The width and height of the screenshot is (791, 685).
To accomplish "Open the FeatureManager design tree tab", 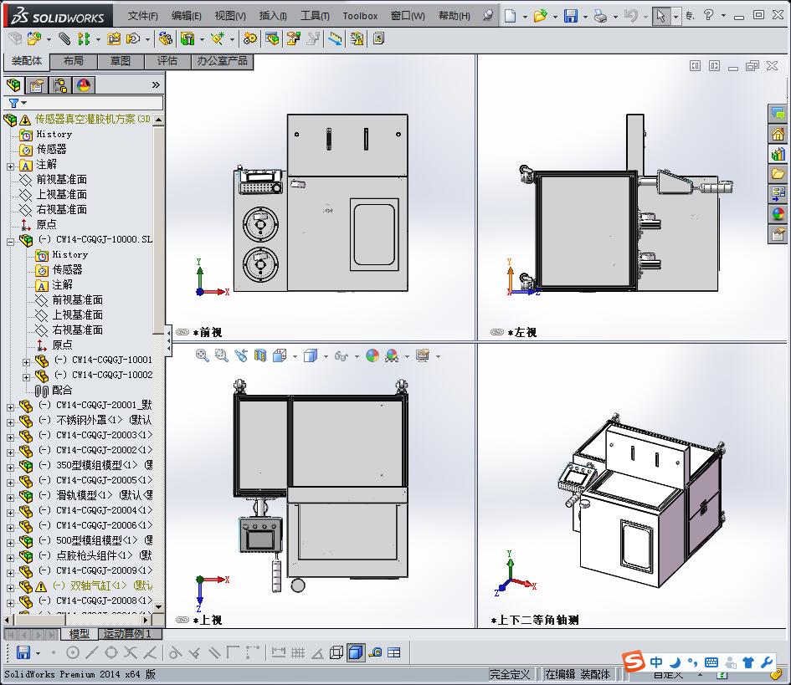I will tap(13, 85).
